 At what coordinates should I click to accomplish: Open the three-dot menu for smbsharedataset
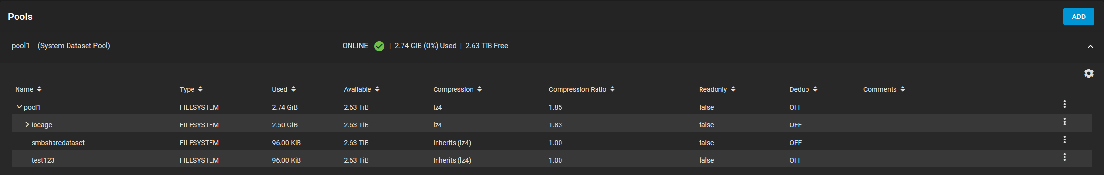click(x=1064, y=140)
